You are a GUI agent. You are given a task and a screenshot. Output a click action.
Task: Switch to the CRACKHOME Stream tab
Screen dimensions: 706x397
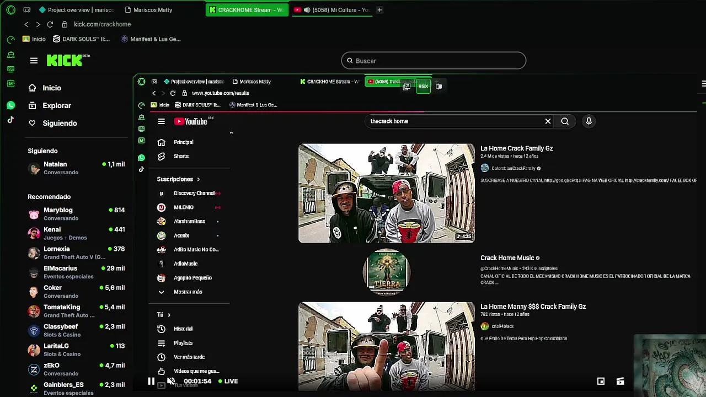coord(247,10)
